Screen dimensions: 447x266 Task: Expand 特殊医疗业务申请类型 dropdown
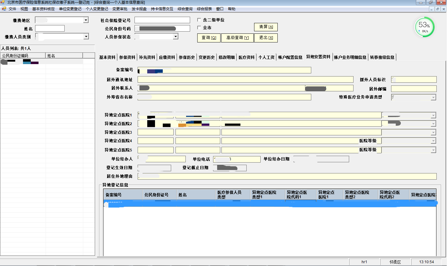pyautogui.click(x=433, y=98)
